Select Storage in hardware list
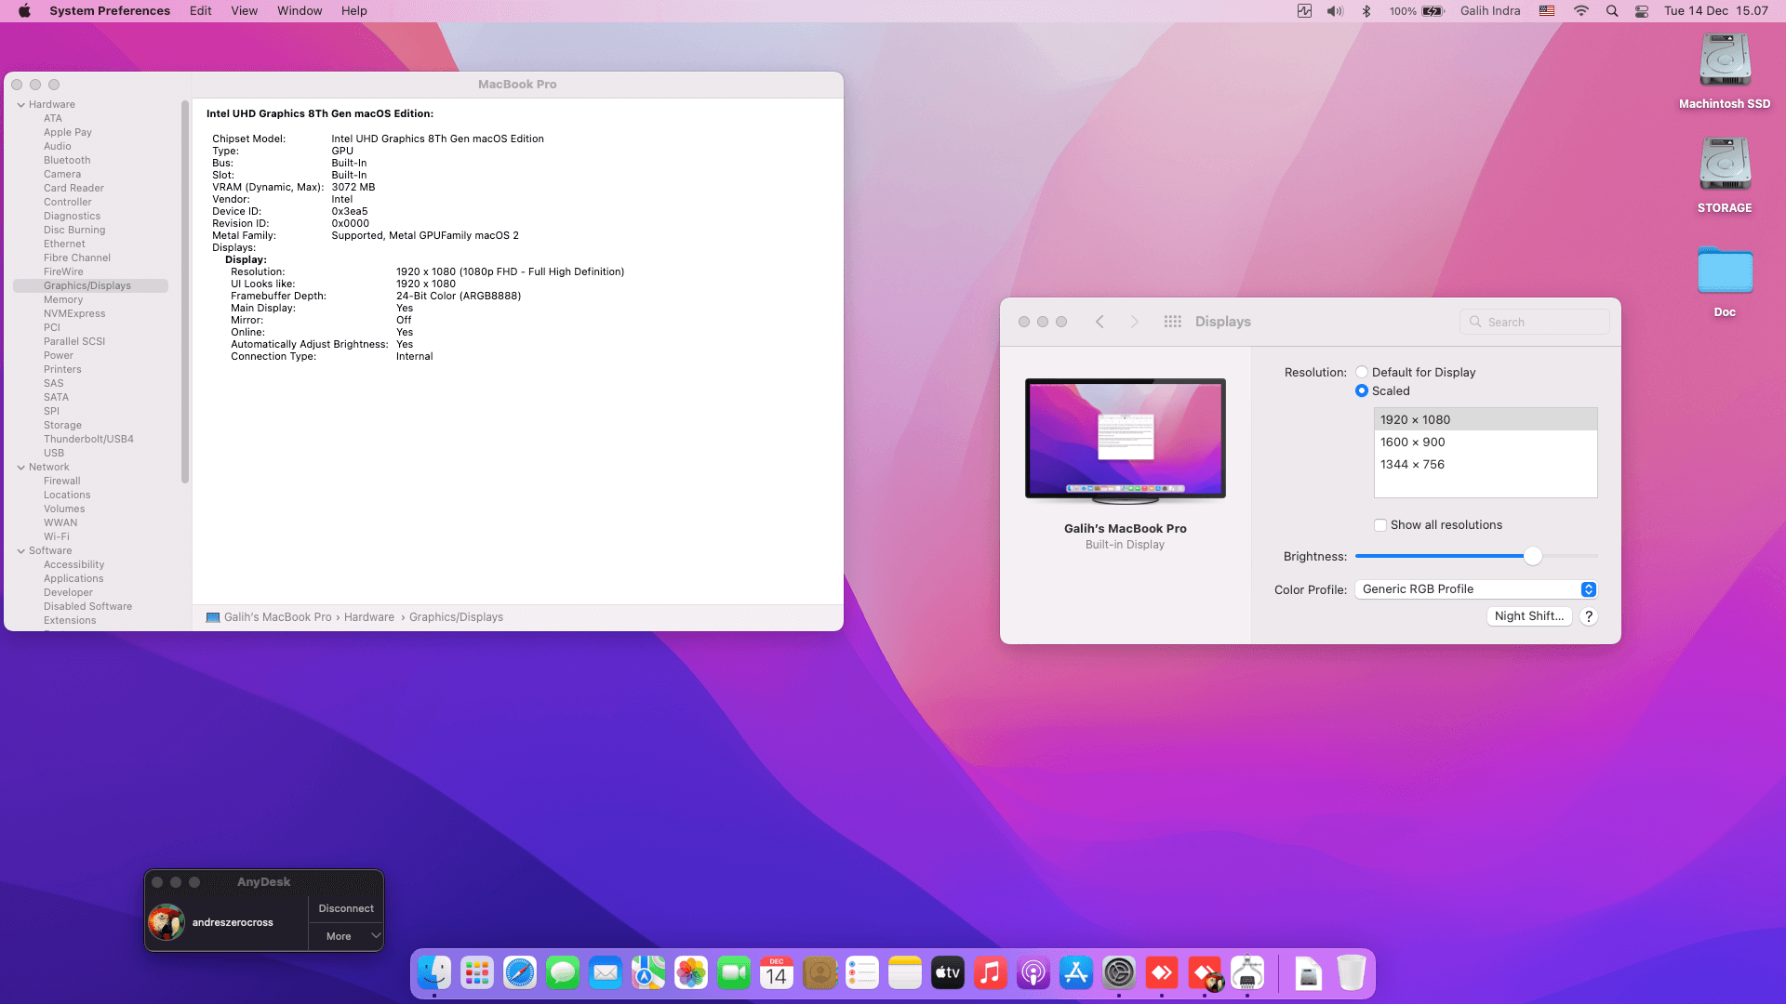Screen dimensions: 1786x1004 [62, 425]
